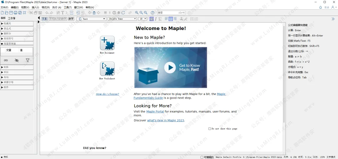Viewport: 338px width, 159px height.
Task: Check the 'Do not show this page' box
Action: 210,129
